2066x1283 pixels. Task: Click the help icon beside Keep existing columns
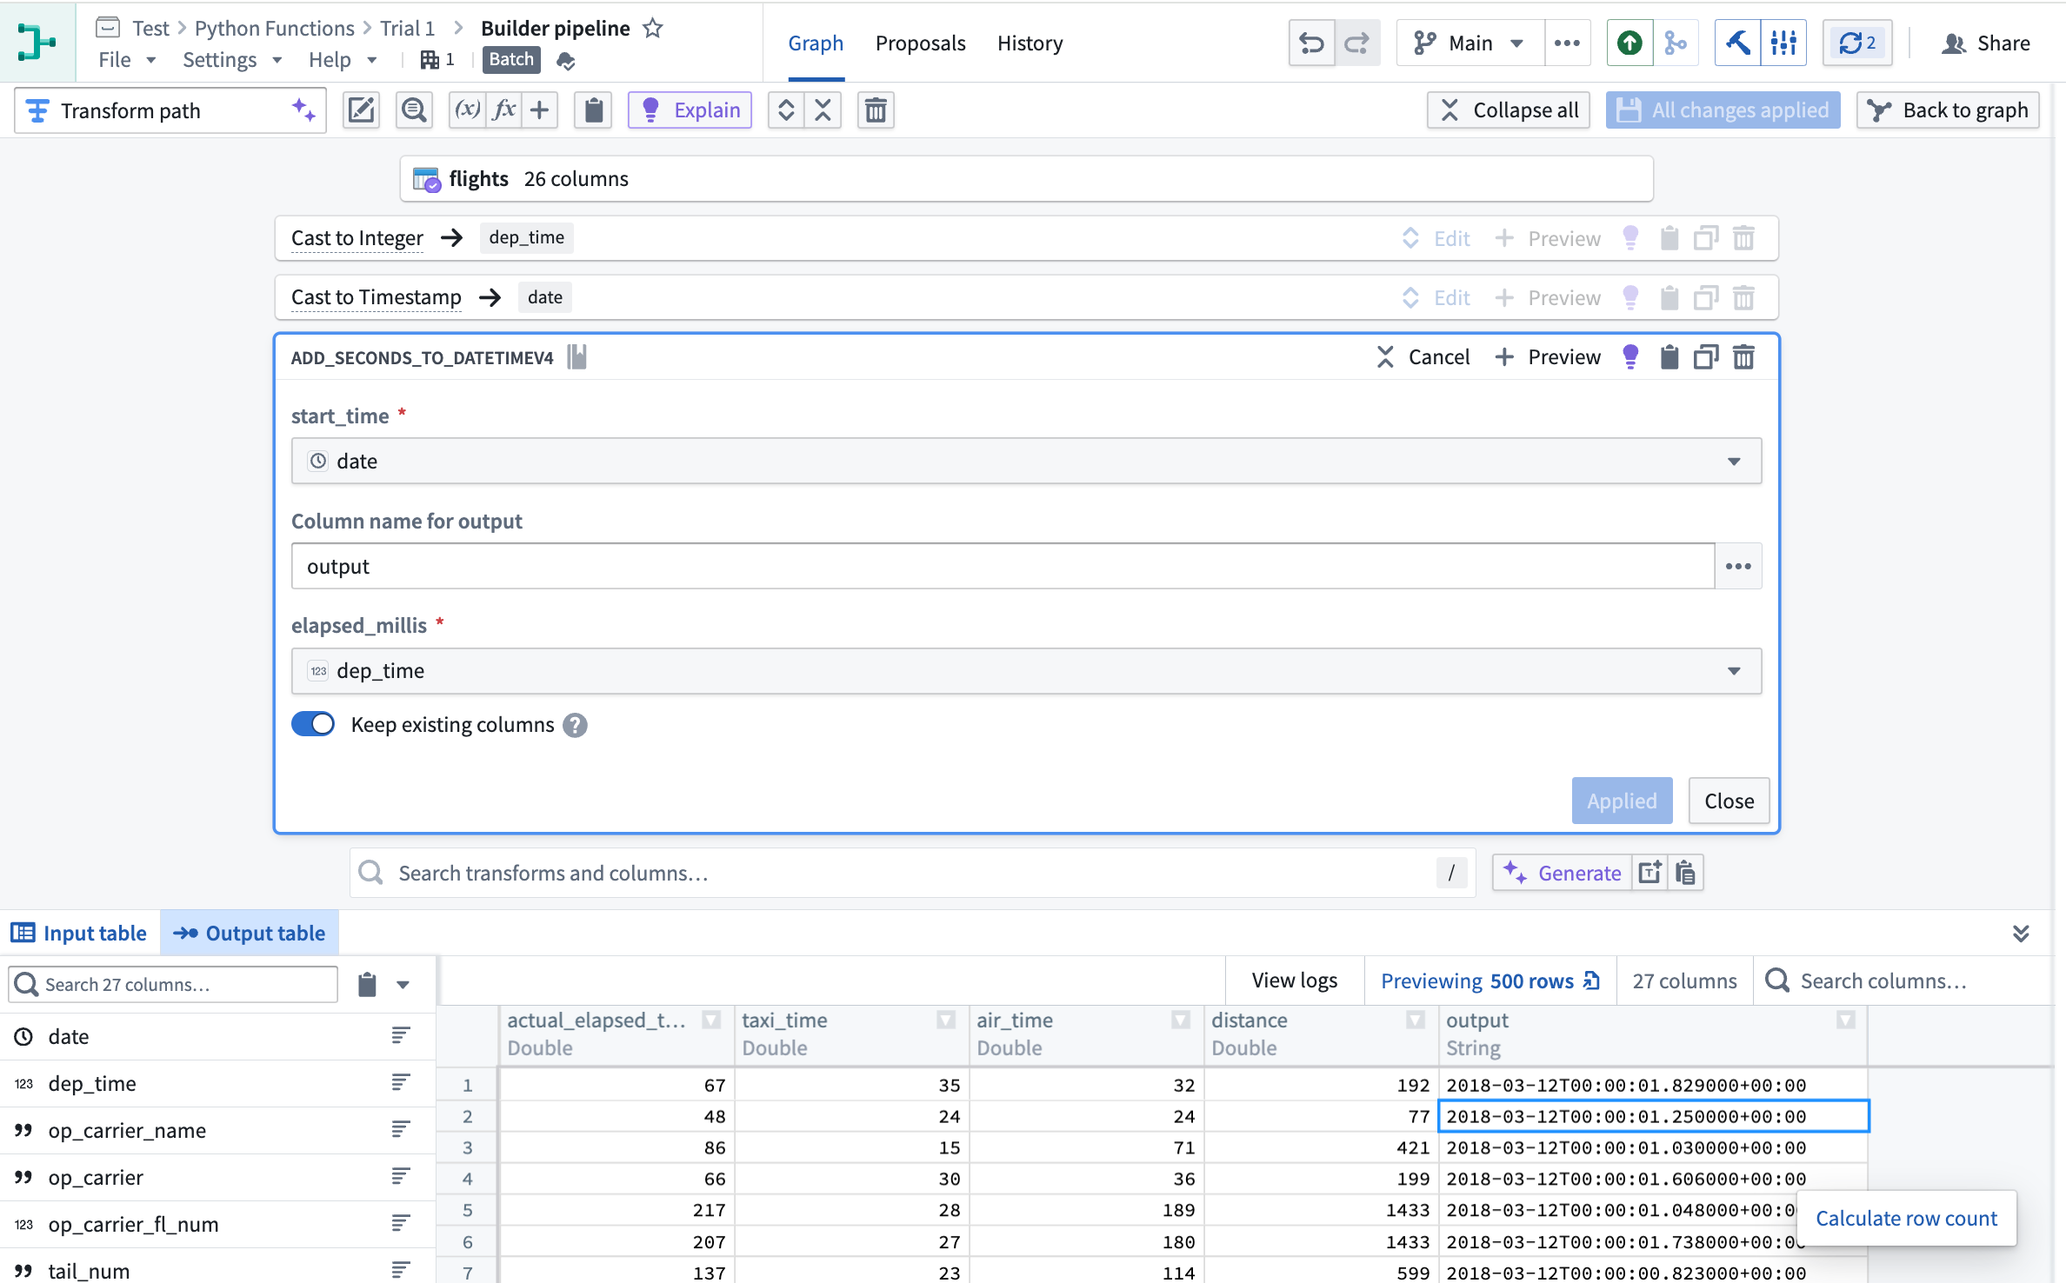click(575, 725)
